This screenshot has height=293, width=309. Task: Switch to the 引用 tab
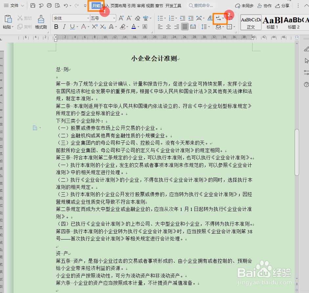tap(131, 6)
